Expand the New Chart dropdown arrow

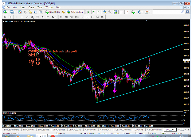(8, 12)
